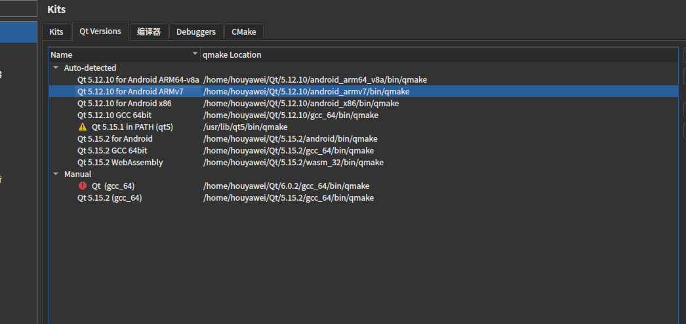686x324 pixels.
Task: Switch to the Kits tab
Action: pyautogui.click(x=56, y=31)
